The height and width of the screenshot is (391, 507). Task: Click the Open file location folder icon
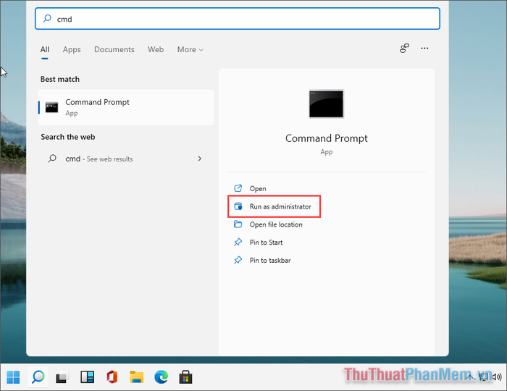coord(238,224)
